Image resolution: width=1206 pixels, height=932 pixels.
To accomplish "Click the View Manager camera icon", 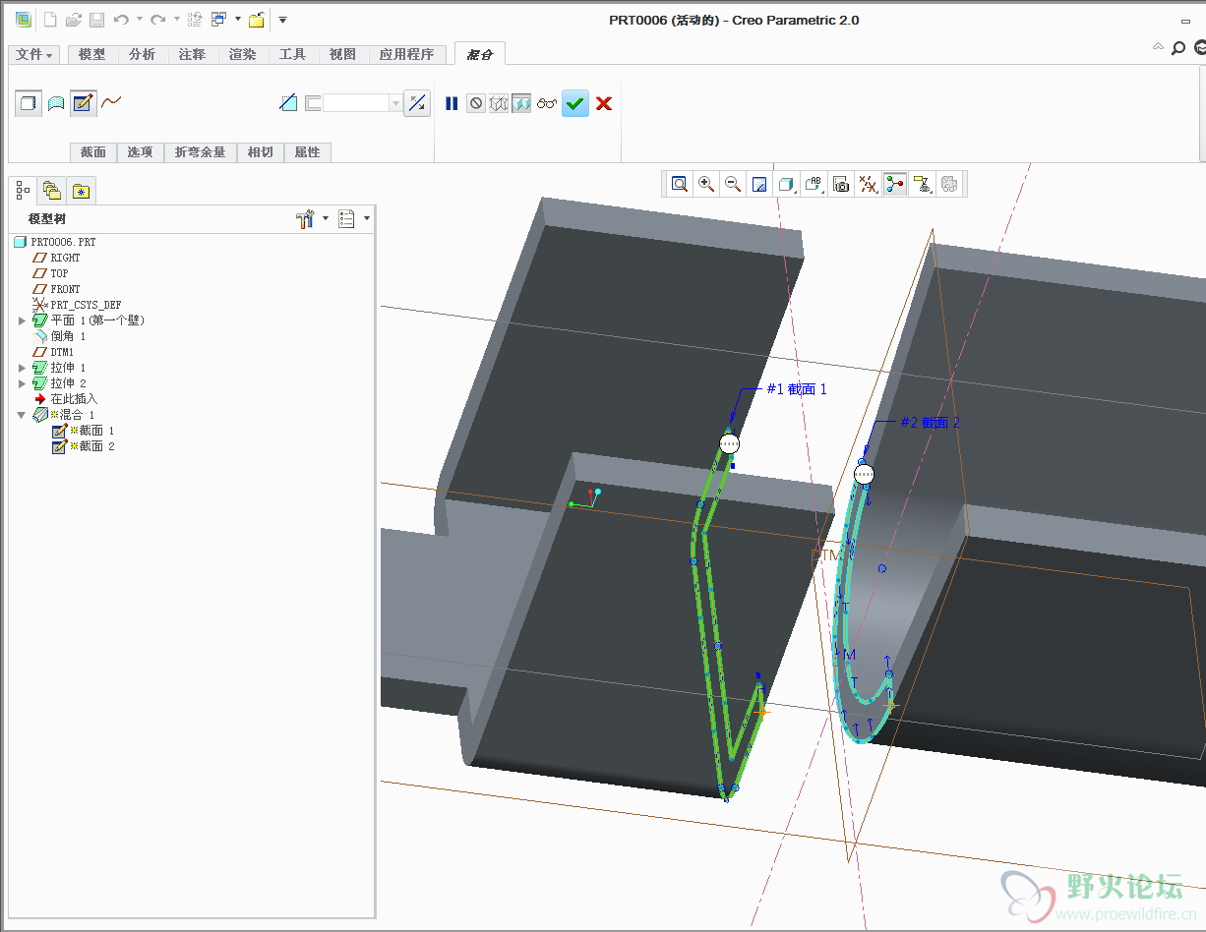I will [841, 184].
